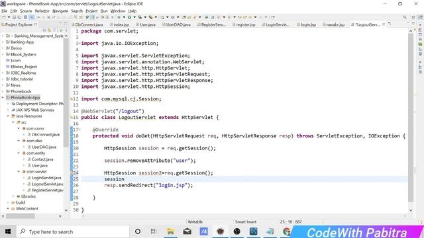Screen dimensions: 424x238
Task: Select ENotes_Project in Project Explorer
Action: [24, 67]
